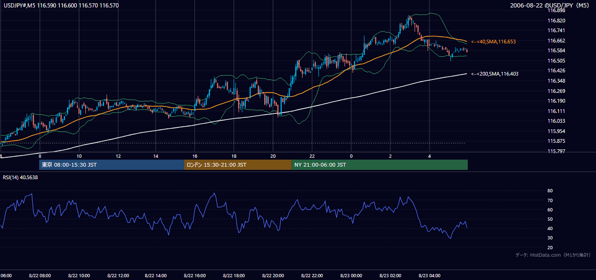This screenshot has width=596, height=280.
Task: Click price axis label 116.662
Action: point(556,41)
